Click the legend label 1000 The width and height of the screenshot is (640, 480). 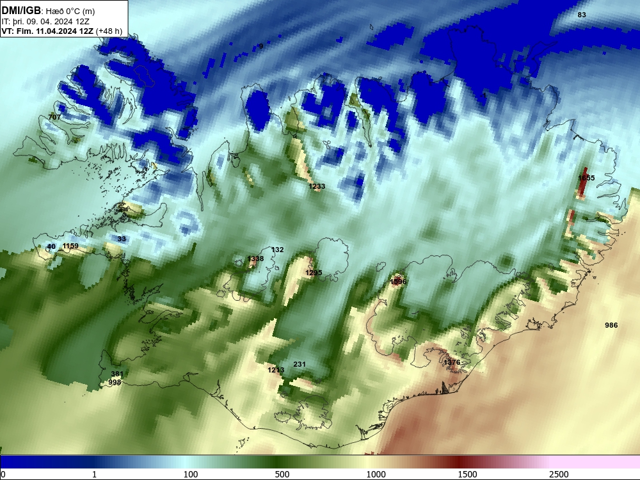376,474
